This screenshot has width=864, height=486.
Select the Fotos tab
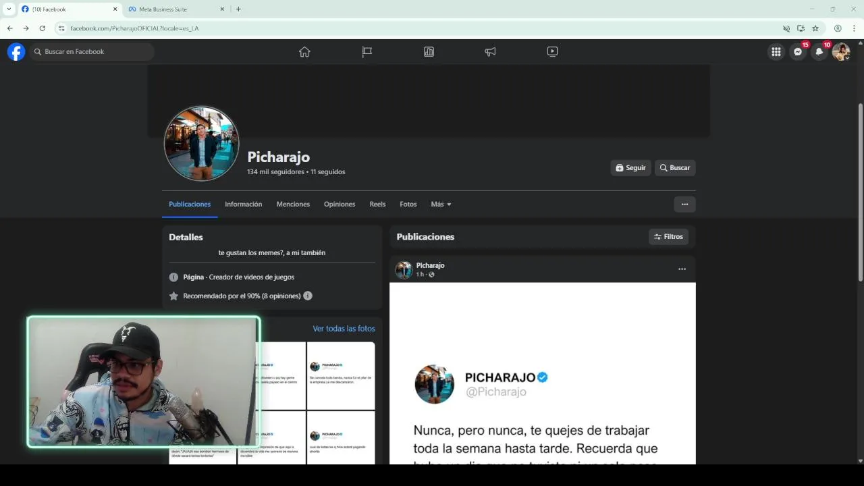[x=408, y=204]
